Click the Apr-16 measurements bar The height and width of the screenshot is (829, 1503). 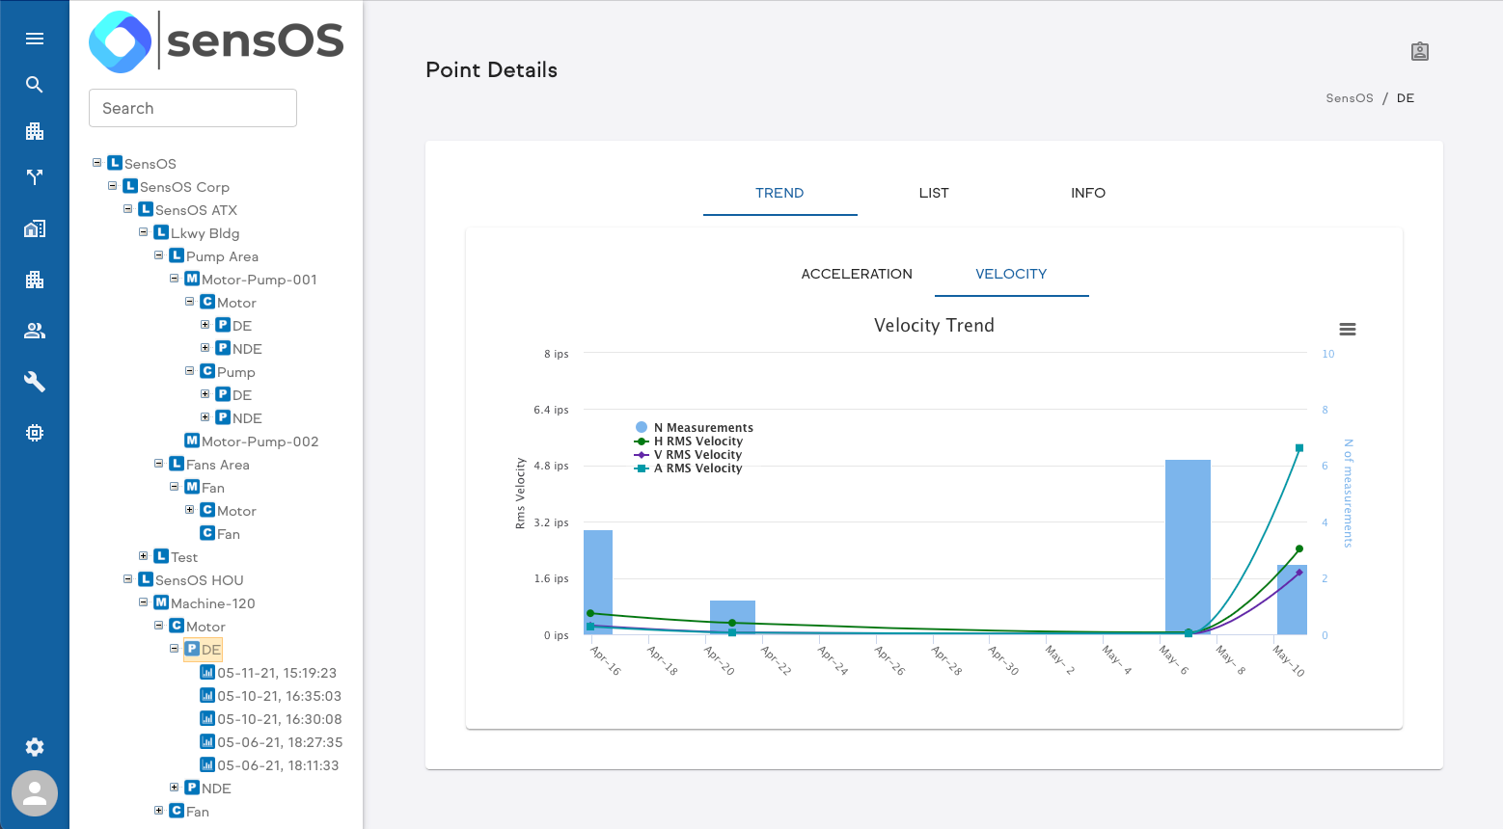(598, 582)
